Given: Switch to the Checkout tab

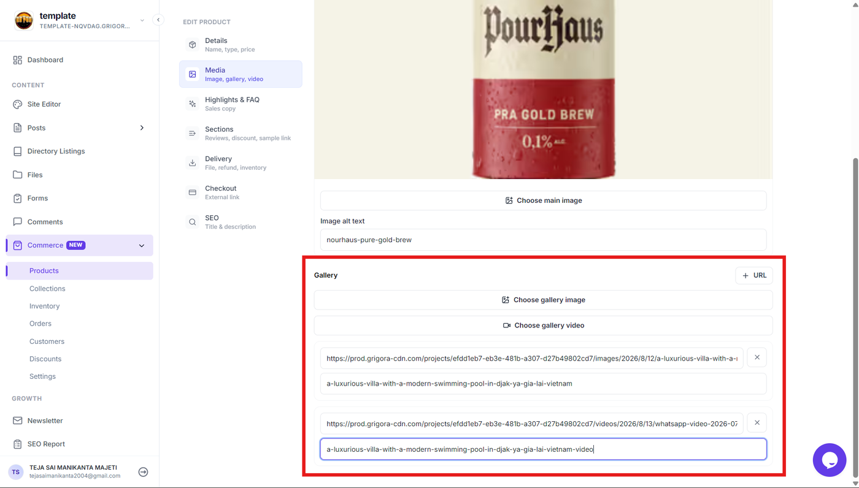Looking at the screenshot, I should [x=241, y=193].
